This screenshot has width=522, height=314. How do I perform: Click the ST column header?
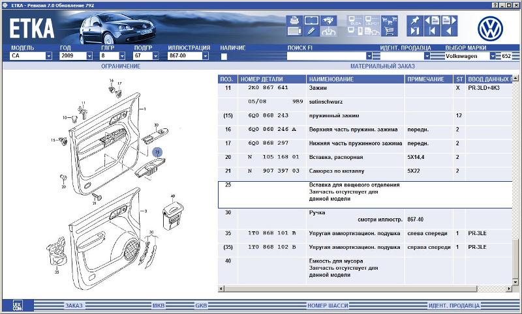459,79
